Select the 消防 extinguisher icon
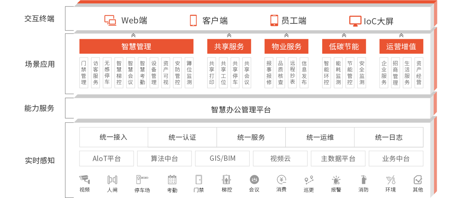Viewport: 462px width, 198px height. pos(364,180)
